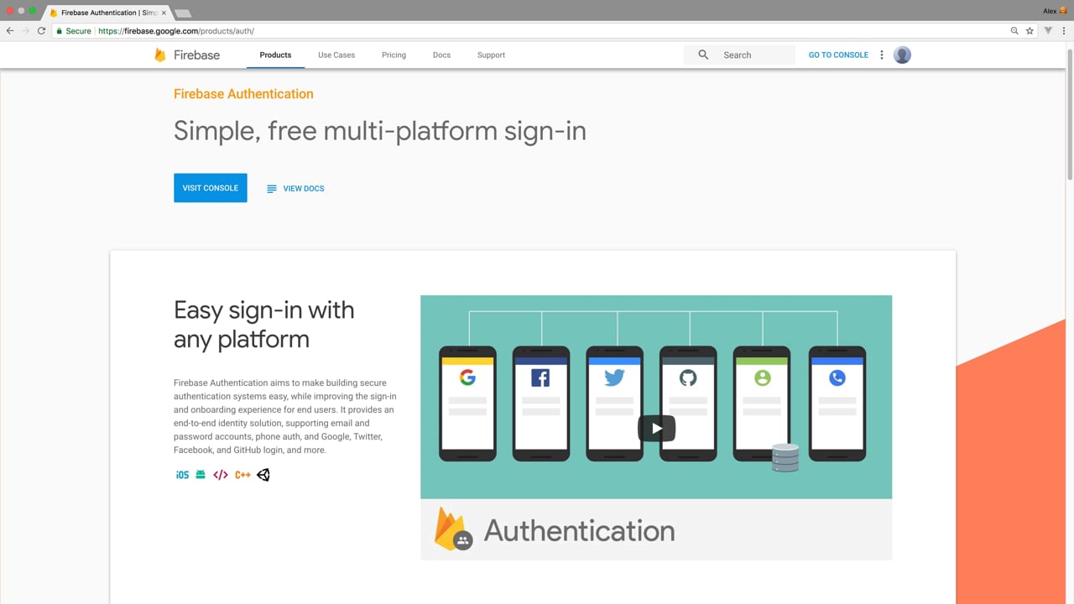Click the docs lines icon beside VIEW DOCS
The height and width of the screenshot is (604, 1074).
pos(271,189)
